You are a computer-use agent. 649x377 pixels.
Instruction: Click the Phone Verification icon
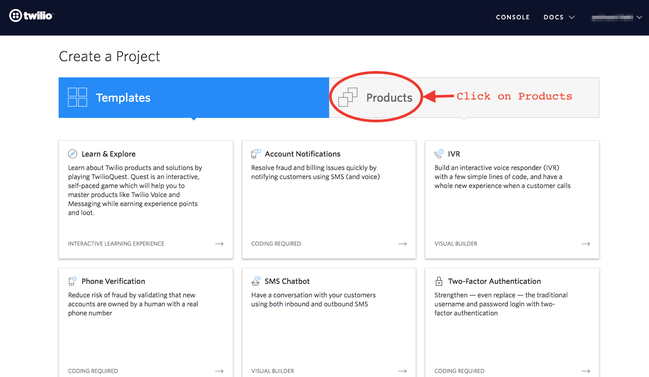point(73,281)
